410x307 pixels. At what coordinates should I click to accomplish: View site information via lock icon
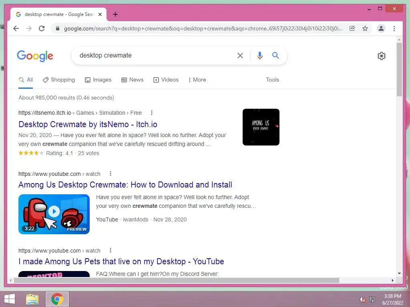point(58,28)
